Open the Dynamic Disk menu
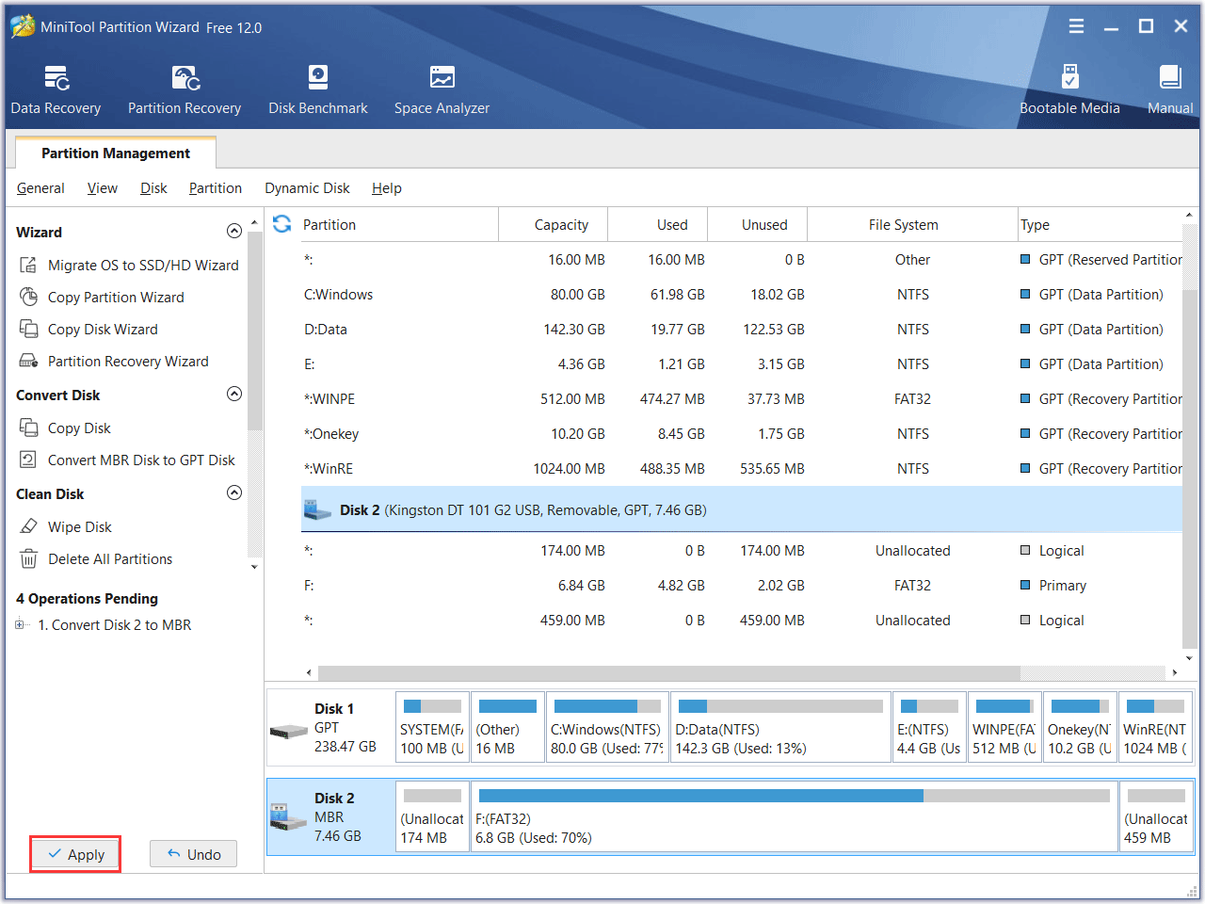Viewport: 1205px width, 904px height. pyautogui.click(x=307, y=188)
